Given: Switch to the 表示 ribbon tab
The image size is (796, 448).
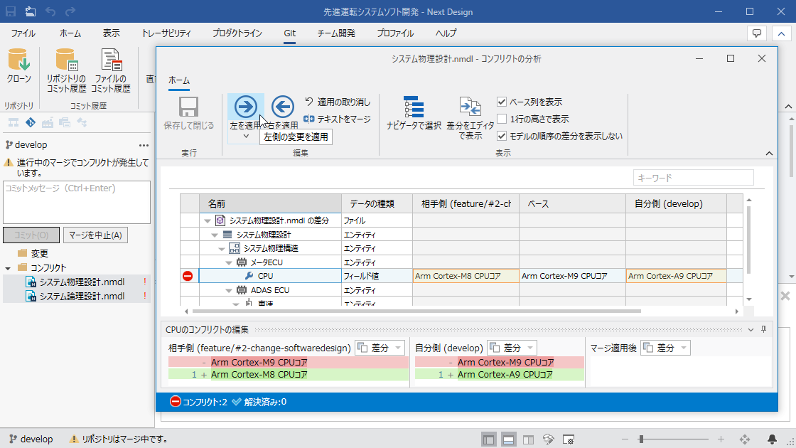Looking at the screenshot, I should (x=111, y=33).
